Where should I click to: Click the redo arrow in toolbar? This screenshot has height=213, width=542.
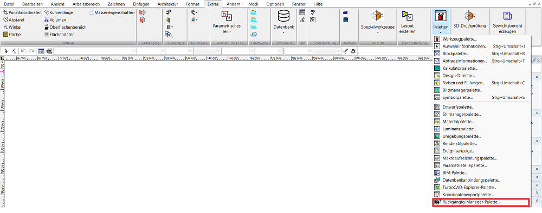click(31, 51)
